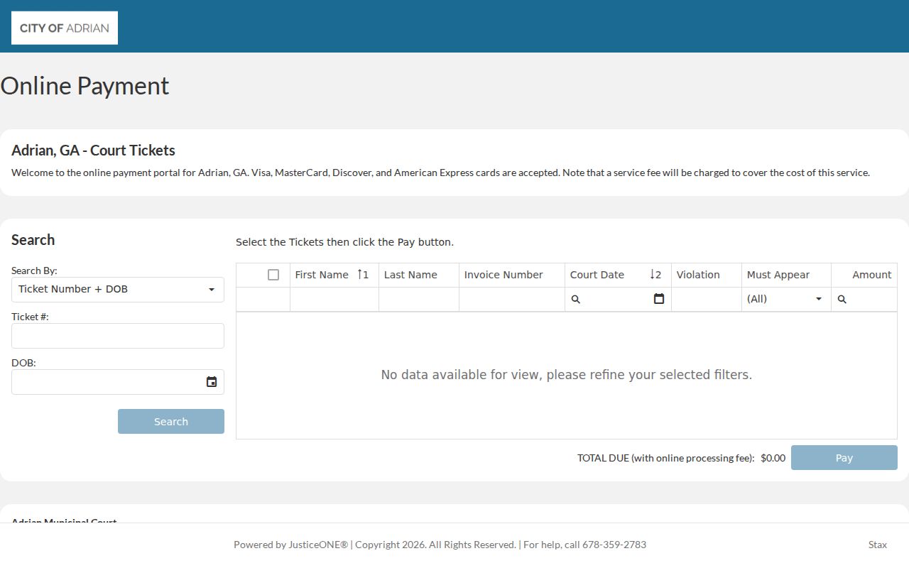
Task: Sort by Violation column header
Action: tap(707, 275)
